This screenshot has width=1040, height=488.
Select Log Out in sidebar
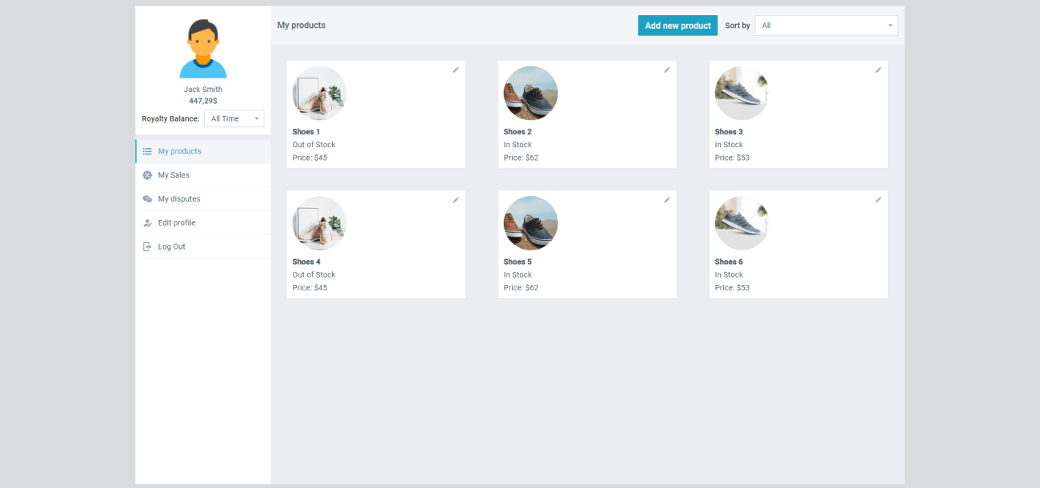[x=203, y=246]
